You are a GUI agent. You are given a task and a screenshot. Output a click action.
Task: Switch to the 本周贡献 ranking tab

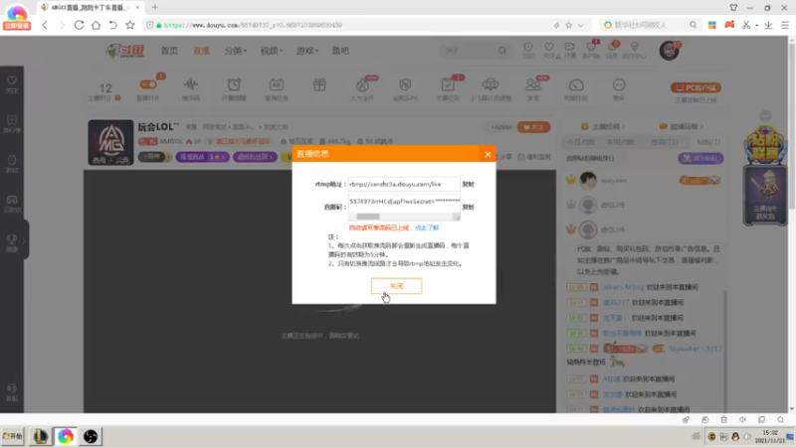620,142
